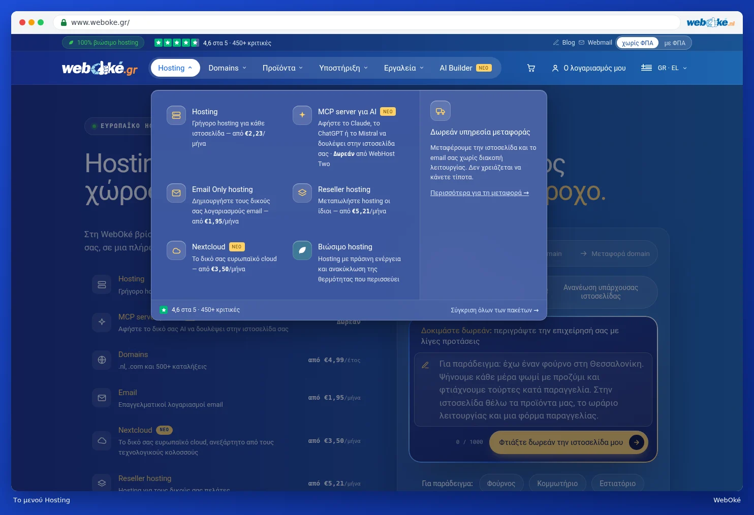Viewport: 754px width, 515px height.
Task: Click the pencil icon in description box
Action: point(426,365)
